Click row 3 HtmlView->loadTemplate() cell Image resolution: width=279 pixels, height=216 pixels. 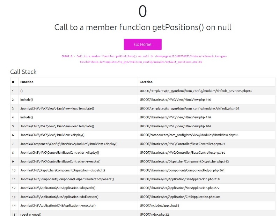tap(57, 109)
